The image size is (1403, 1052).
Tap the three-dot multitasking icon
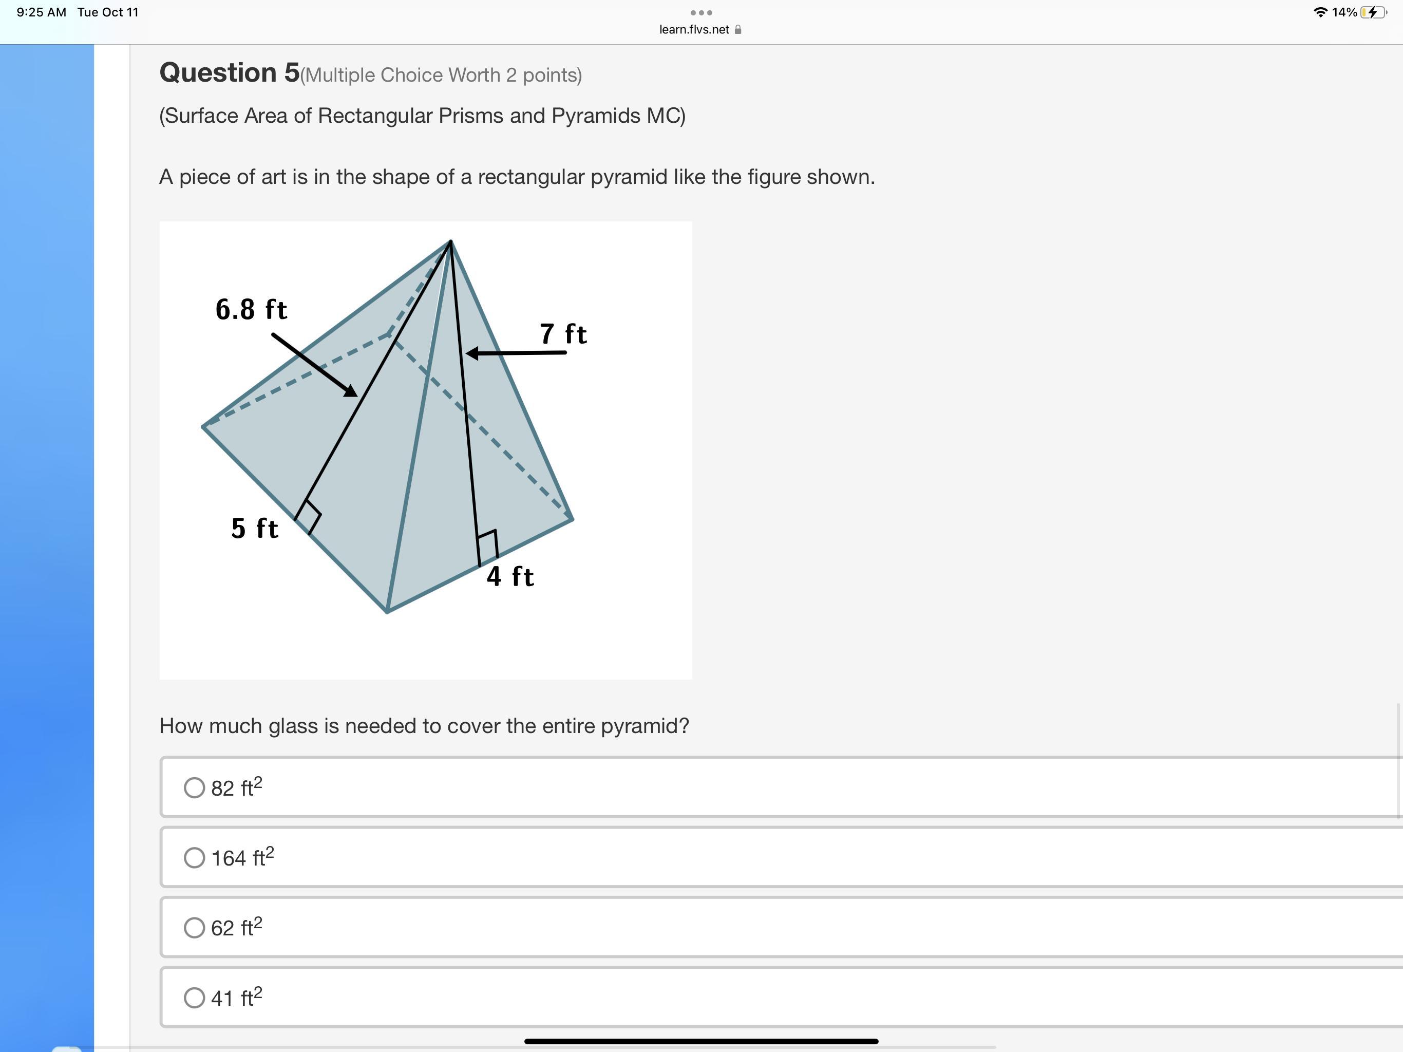701,13
